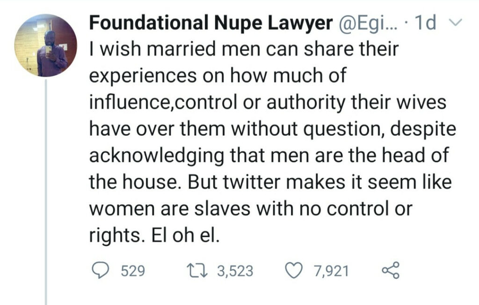The height and width of the screenshot is (305, 479).
Task: Click the 7,921 likes count
Action: 331,271
